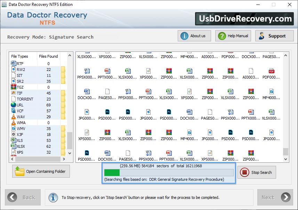
Task: Click the Support button
Action: [x=274, y=36]
